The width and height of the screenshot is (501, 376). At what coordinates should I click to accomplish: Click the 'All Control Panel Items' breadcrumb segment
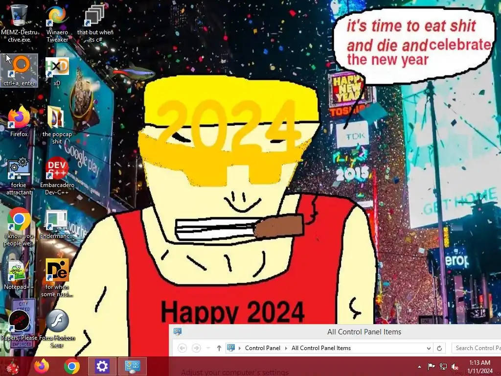321,348
